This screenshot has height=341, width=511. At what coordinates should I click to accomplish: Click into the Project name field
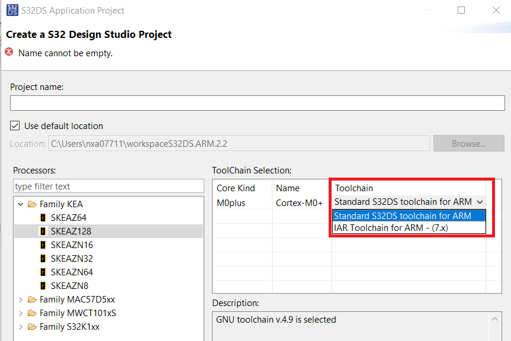(257, 103)
